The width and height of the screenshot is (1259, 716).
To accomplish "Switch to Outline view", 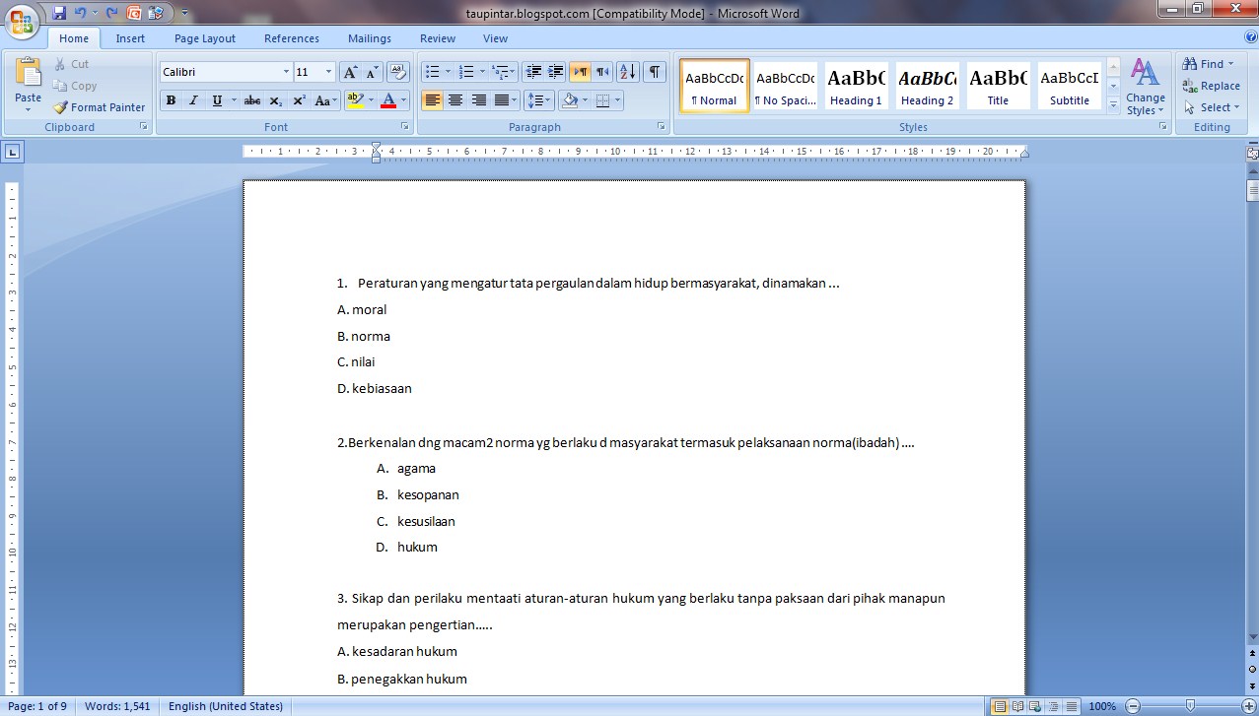I will click(1053, 706).
